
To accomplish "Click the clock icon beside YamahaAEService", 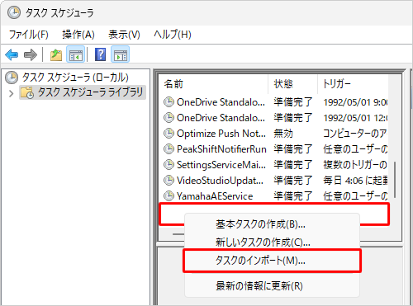I will point(169,196).
